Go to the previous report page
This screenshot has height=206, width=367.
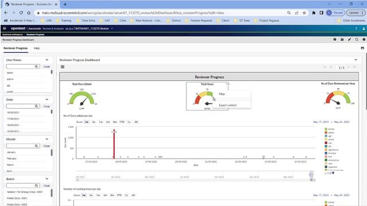pyautogui.click(x=330, y=67)
